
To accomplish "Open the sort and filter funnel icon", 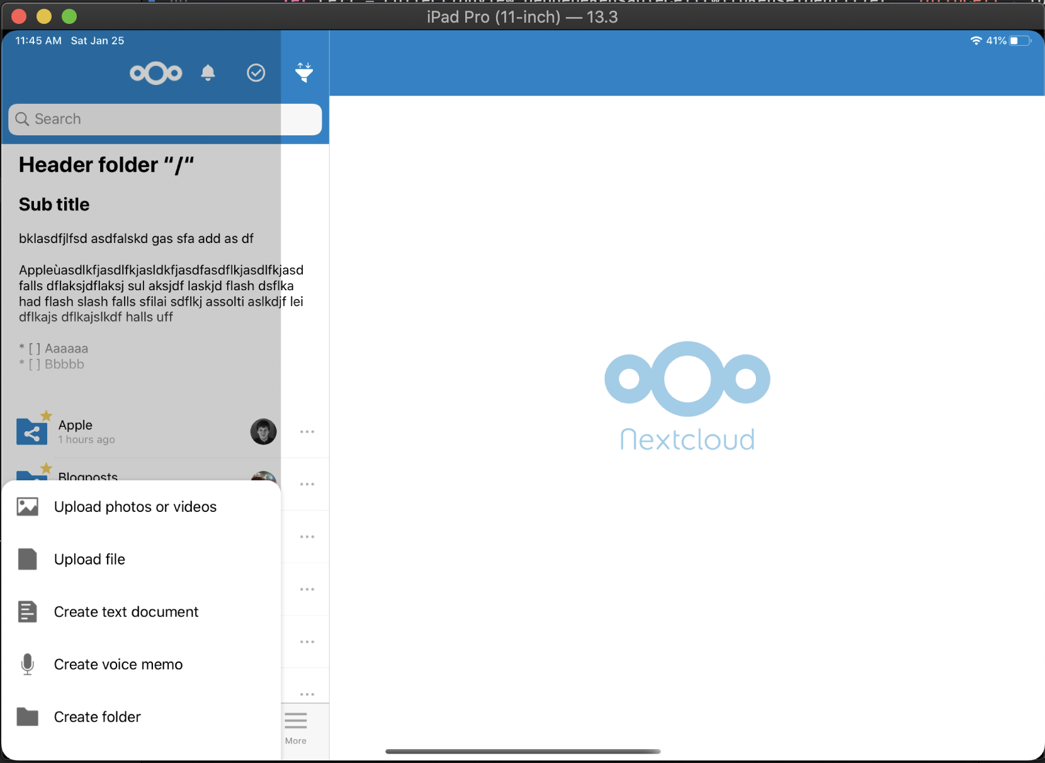I will point(304,73).
